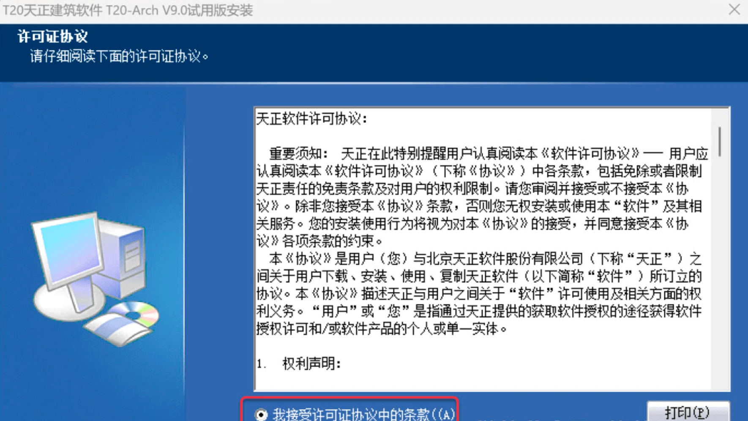Click the installer window title text
The image size is (748, 421).
(128, 10)
